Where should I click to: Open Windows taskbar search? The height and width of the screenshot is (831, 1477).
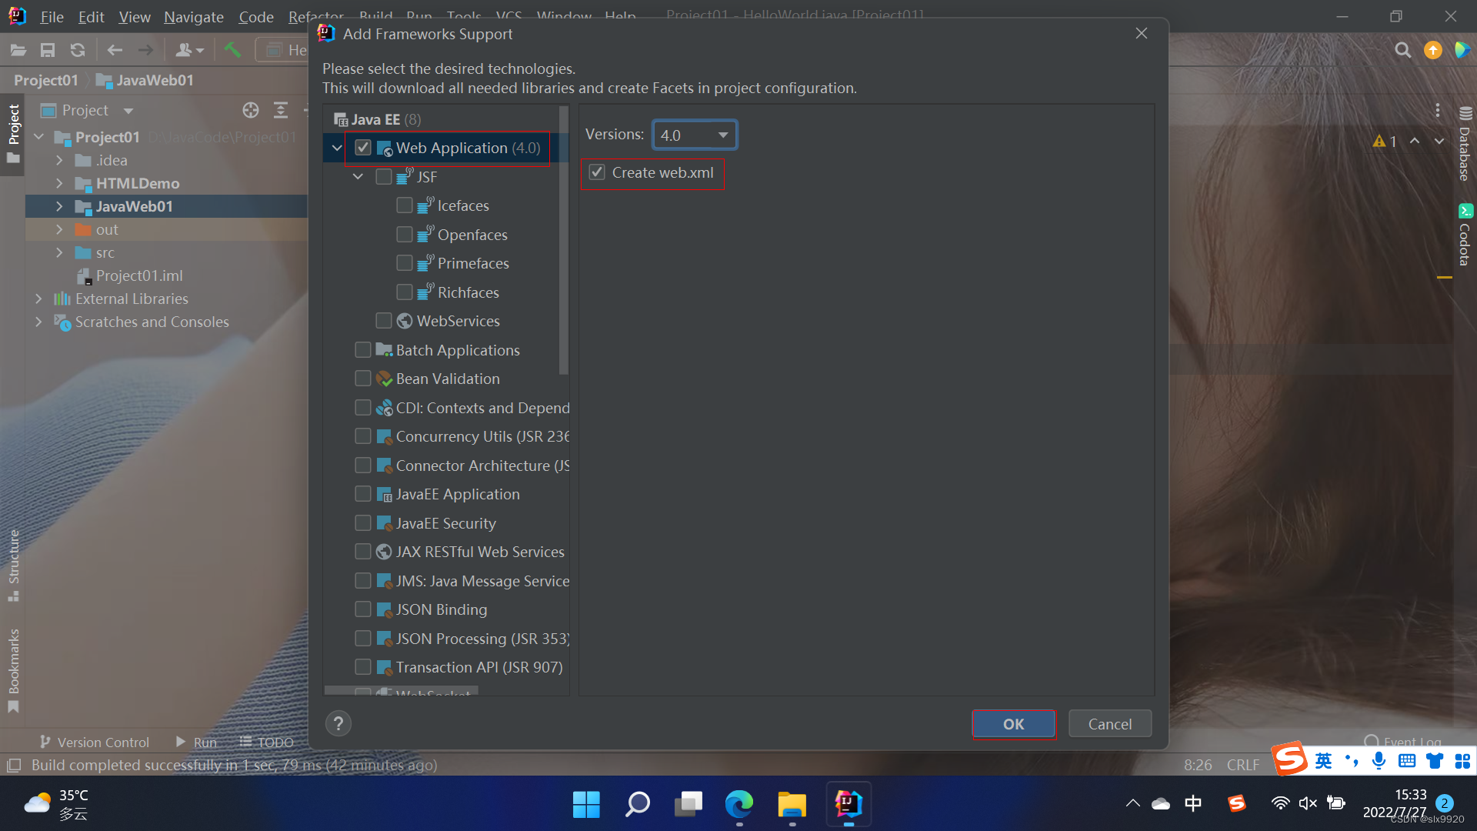click(637, 805)
